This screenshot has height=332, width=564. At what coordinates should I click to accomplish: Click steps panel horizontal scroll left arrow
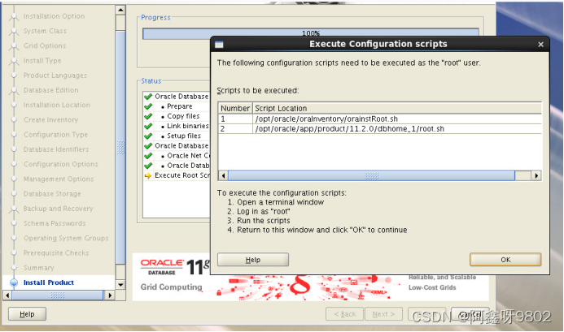click(x=7, y=295)
